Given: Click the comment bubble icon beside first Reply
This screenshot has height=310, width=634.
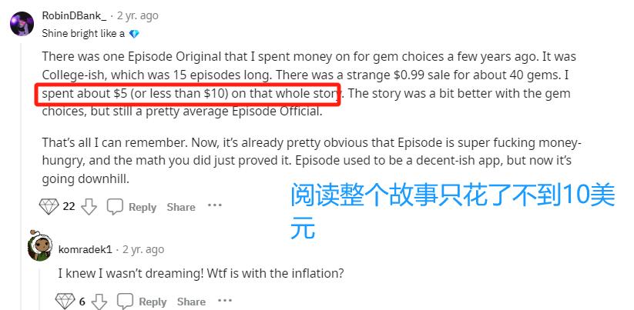Looking at the screenshot, I should click(x=115, y=207).
